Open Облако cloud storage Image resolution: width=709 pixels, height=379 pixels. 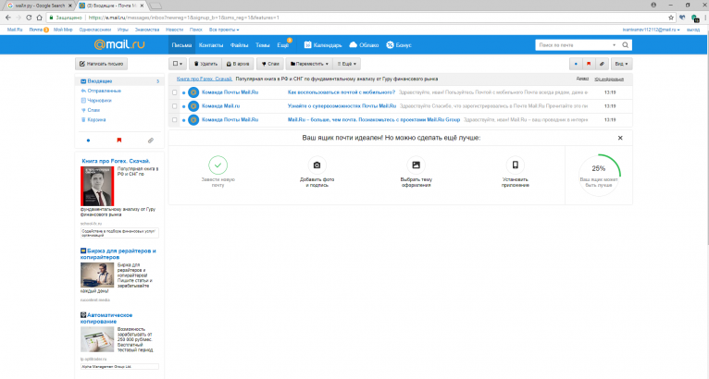pos(364,44)
